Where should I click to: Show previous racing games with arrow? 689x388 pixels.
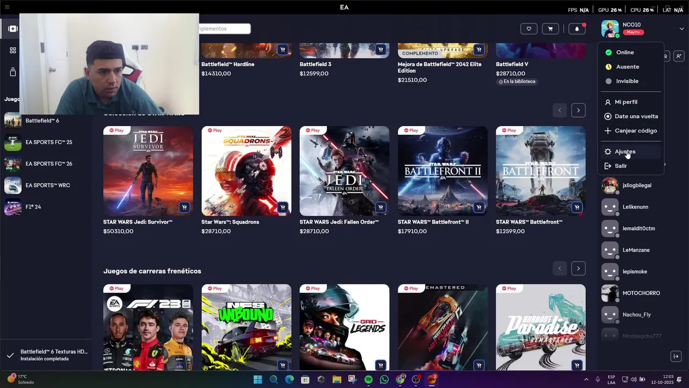[559, 268]
